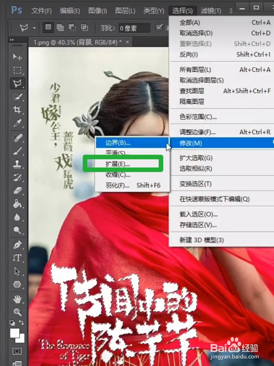Choose 新建 3D 模型(3)
Screen dimensions: 274x366
click(x=221, y=240)
